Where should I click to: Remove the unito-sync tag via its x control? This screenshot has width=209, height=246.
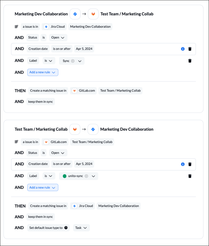(x=86, y=176)
